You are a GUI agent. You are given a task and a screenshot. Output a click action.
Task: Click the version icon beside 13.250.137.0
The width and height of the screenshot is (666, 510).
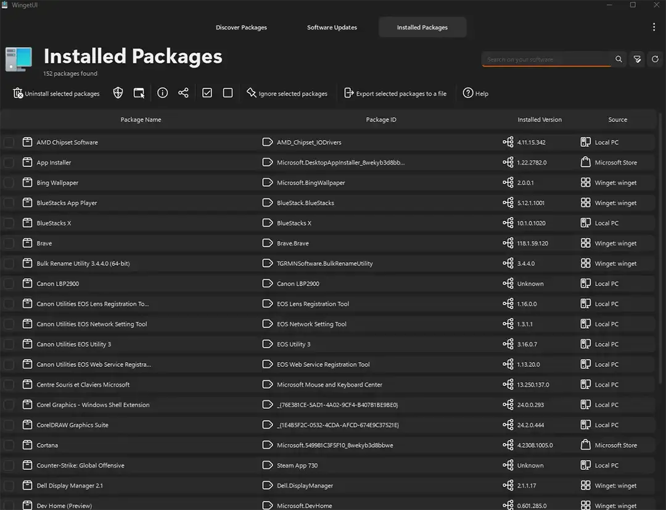click(508, 384)
